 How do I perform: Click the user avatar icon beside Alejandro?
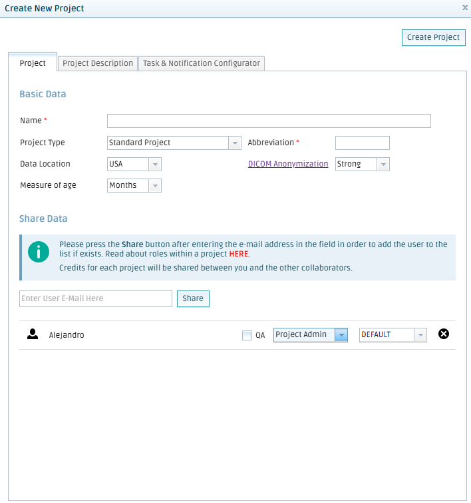point(33,334)
